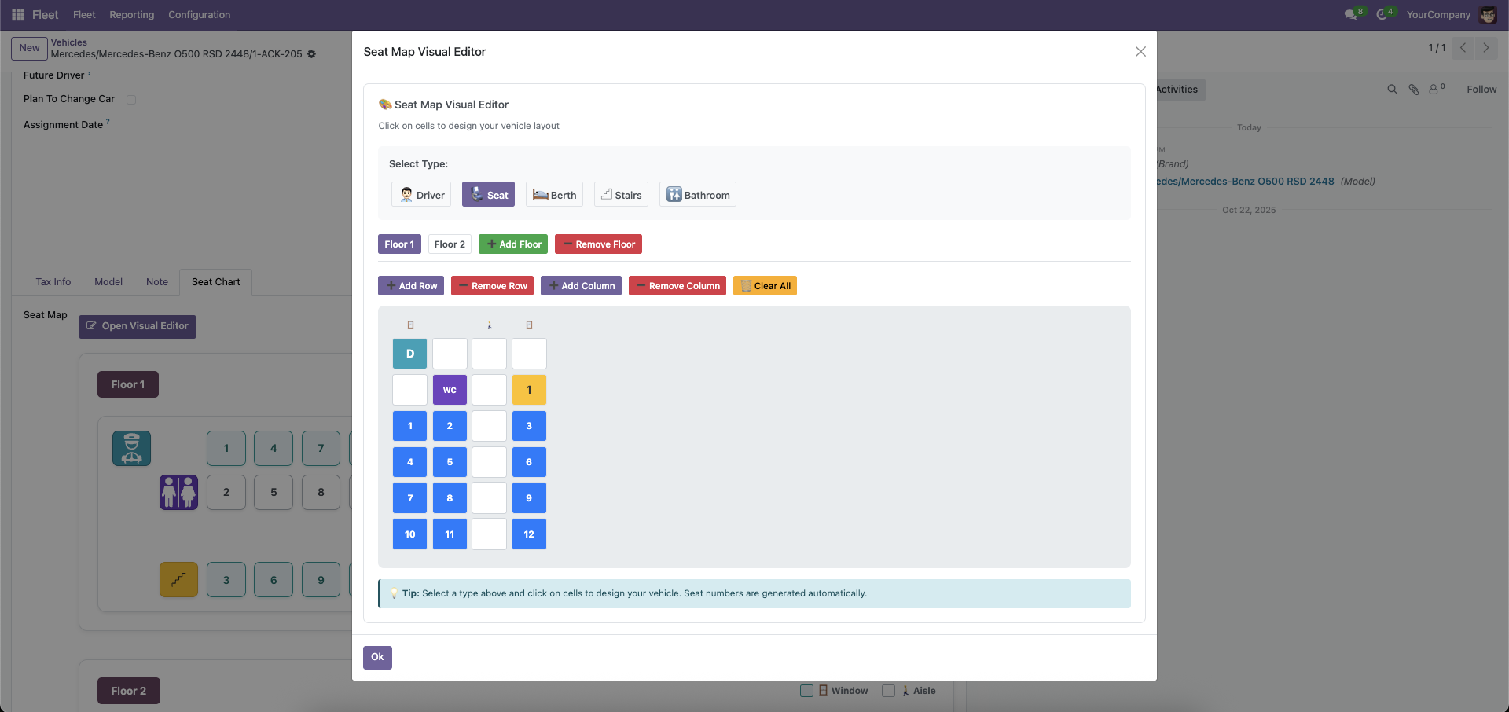Viewport: 1509px width, 712px height.
Task: Click blue seat cell number 10
Action: [x=410, y=534]
